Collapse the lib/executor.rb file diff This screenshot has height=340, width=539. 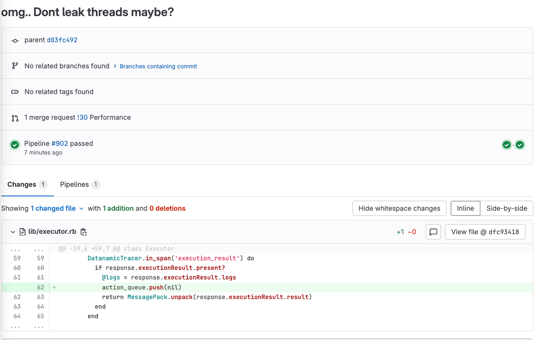coord(13,232)
